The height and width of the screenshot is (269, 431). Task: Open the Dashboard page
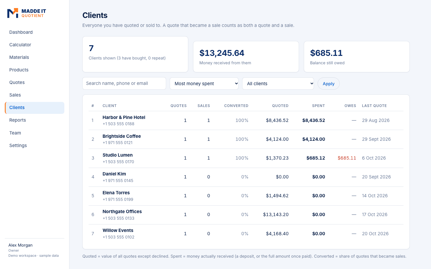tap(34, 32)
